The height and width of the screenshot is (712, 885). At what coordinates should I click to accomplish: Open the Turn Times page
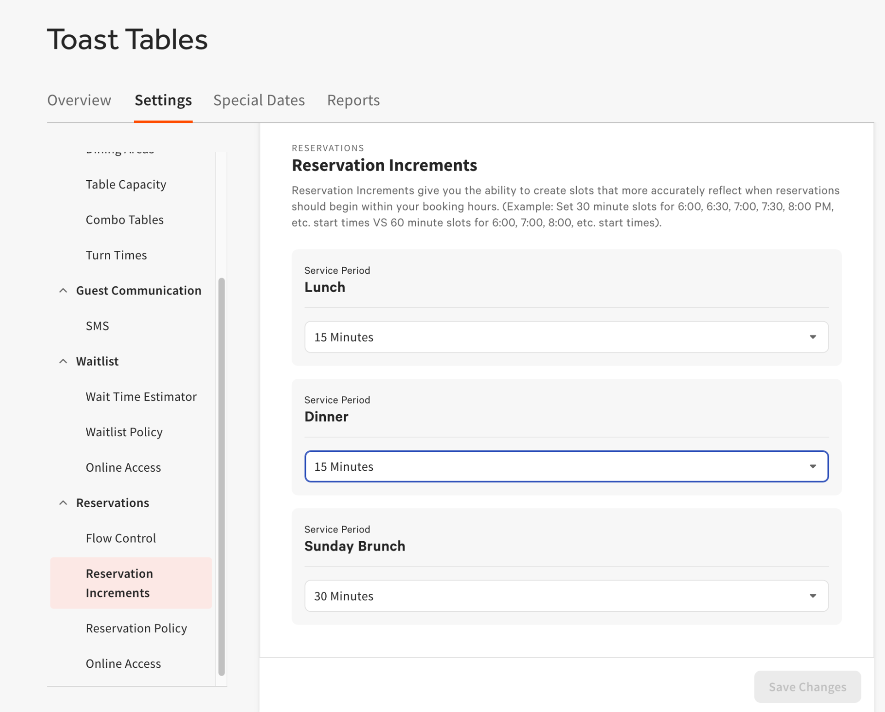(x=116, y=255)
